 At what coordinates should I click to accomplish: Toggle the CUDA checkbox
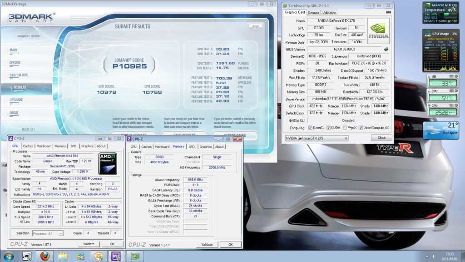(x=328, y=128)
